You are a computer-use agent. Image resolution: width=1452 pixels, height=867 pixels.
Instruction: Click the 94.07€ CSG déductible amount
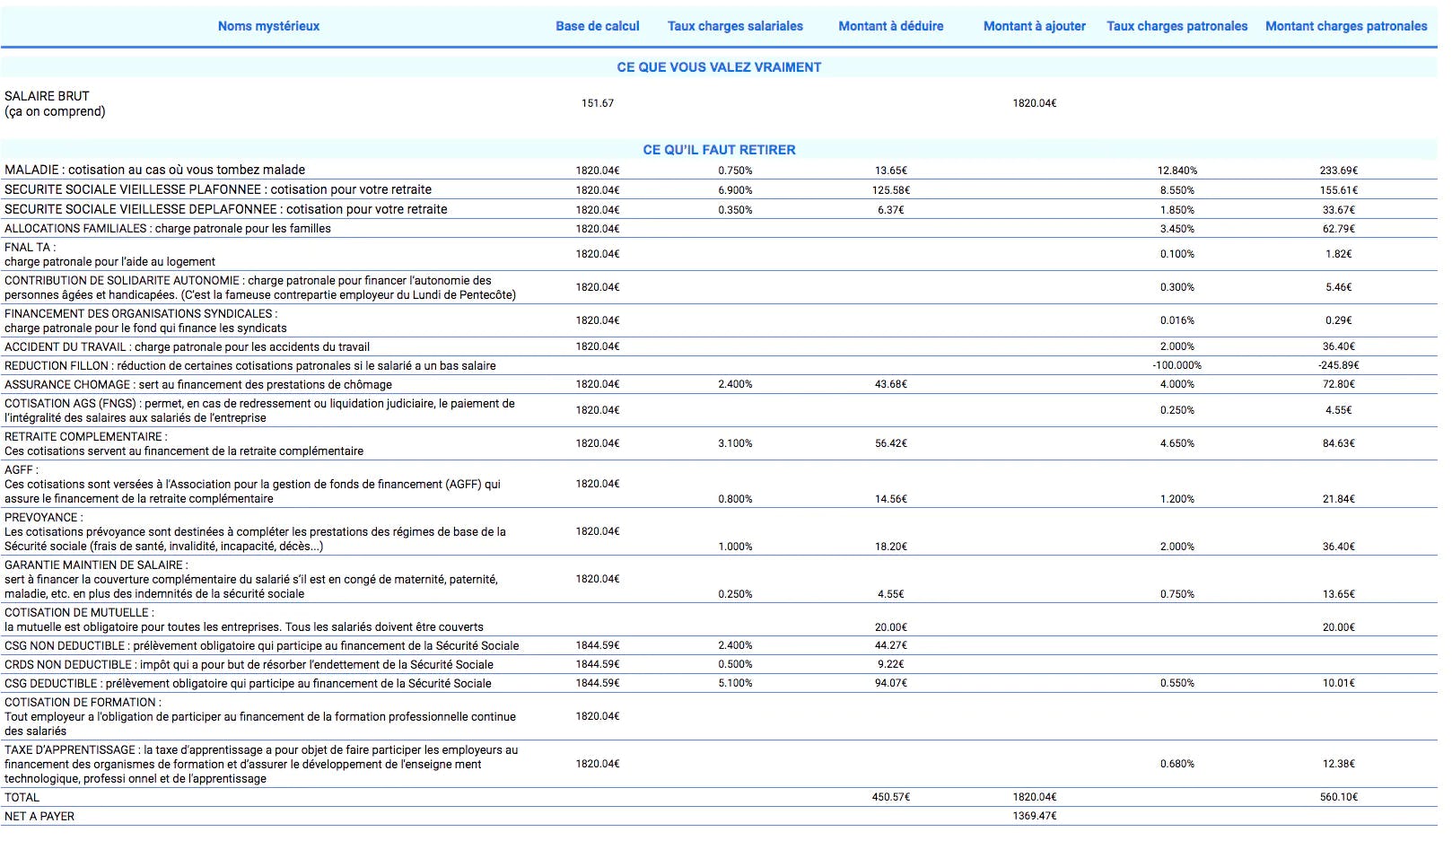click(x=891, y=683)
